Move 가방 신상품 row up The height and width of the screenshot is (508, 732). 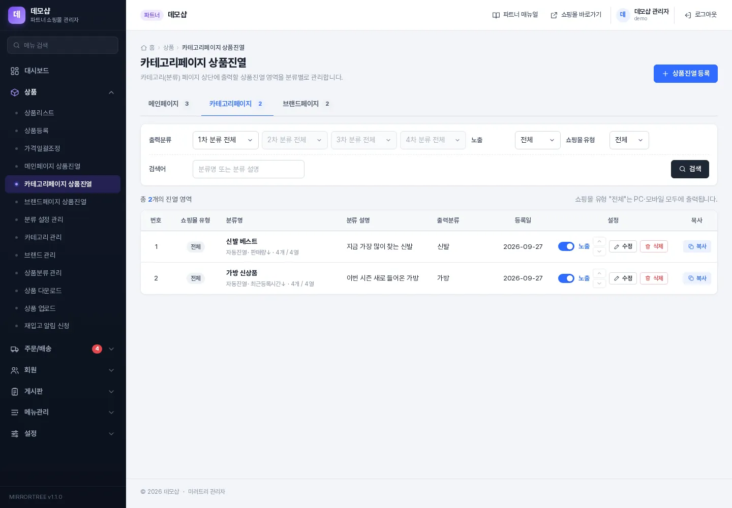(x=599, y=273)
